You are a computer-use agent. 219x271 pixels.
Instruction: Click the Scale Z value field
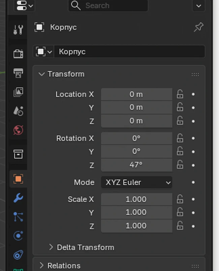[136, 226]
